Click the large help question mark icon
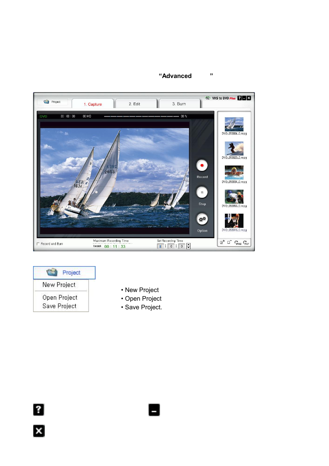329x466 pixels. click(39, 410)
